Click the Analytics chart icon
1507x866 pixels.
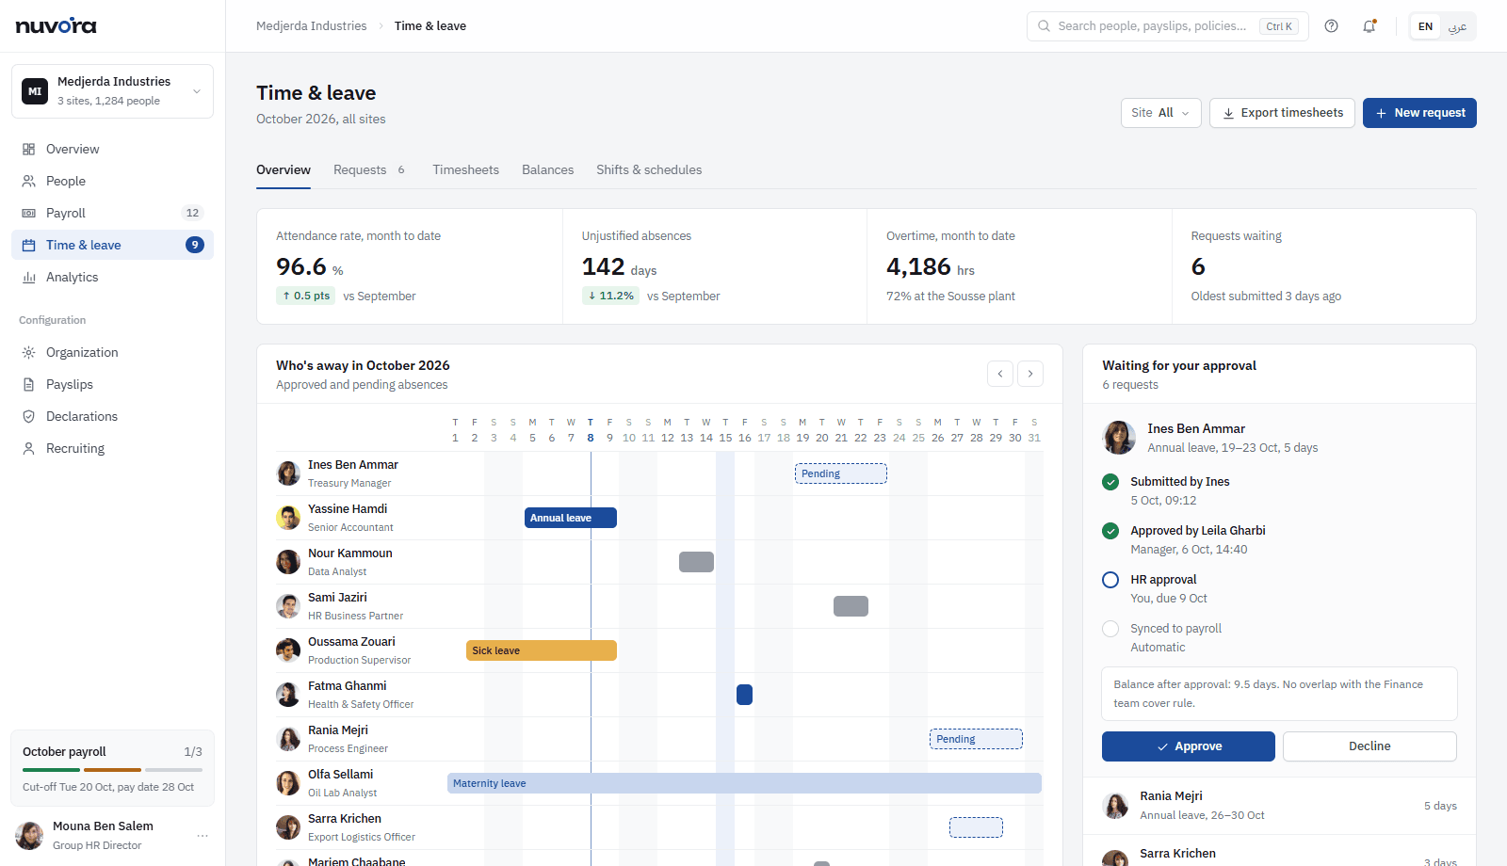click(29, 277)
